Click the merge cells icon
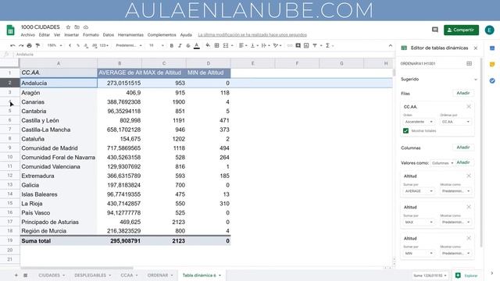This screenshot has height=281, width=500. coord(226,45)
